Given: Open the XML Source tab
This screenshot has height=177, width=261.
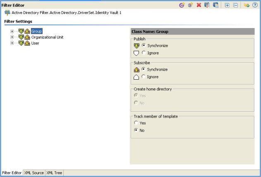Looking at the screenshot, I should [x=34, y=173].
